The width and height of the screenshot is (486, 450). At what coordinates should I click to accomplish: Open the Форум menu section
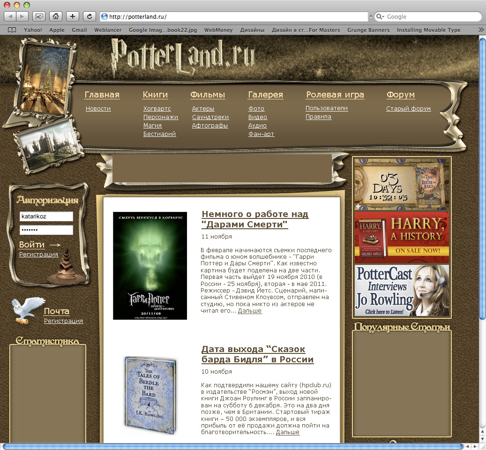[x=400, y=95]
